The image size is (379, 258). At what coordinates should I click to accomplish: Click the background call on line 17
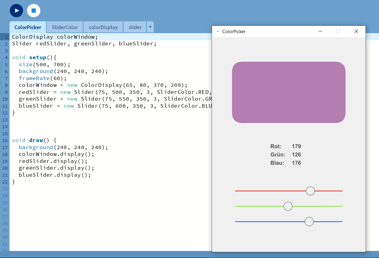64,147
